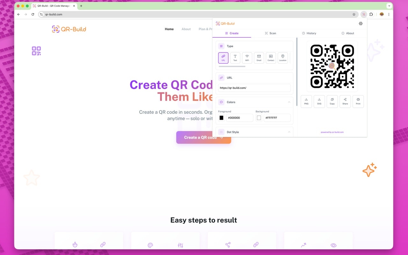Collapse the Dot Style section
Screen dimensions: 408x255
[x=289, y=132]
